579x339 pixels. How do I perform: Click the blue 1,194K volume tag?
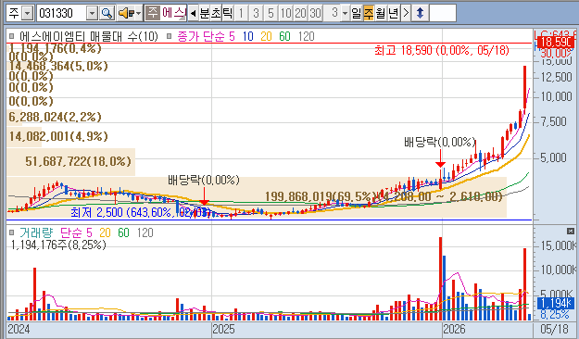556,303
